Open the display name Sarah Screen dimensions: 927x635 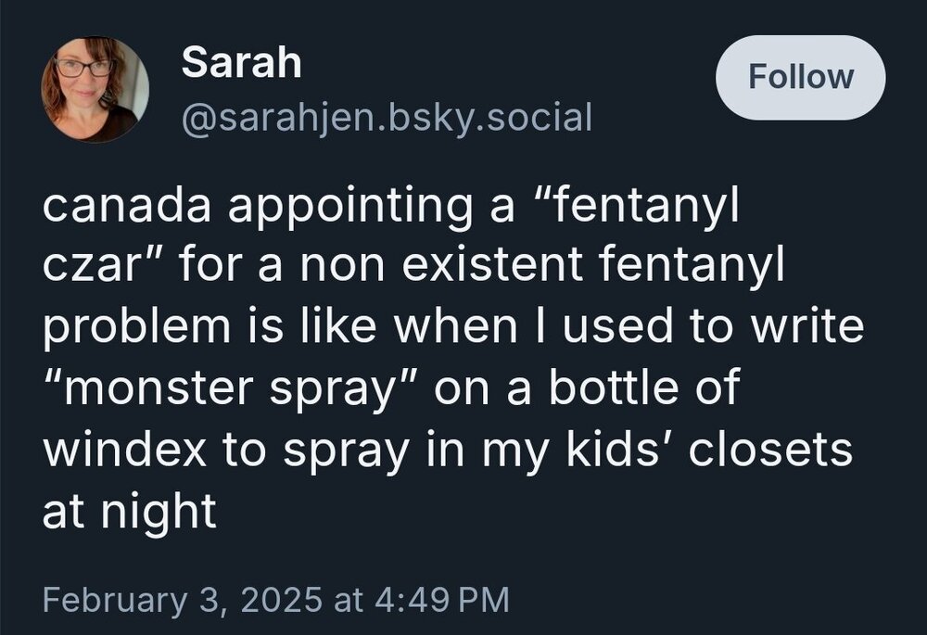pyautogui.click(x=241, y=63)
